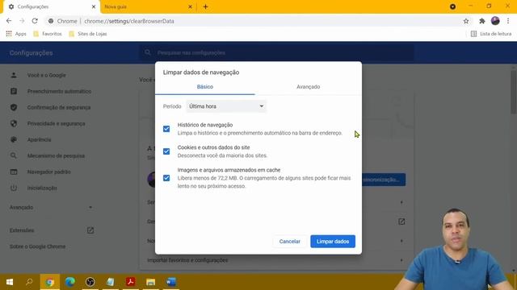Open Privacidade e segurança in sidebar
Image resolution: width=517 pixels, height=290 pixels.
click(56, 123)
